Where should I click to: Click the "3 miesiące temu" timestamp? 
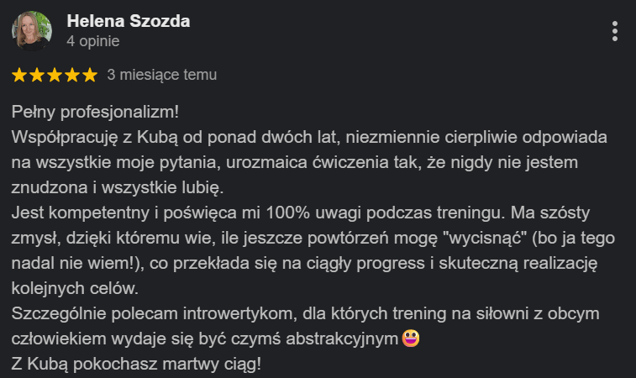coord(162,75)
